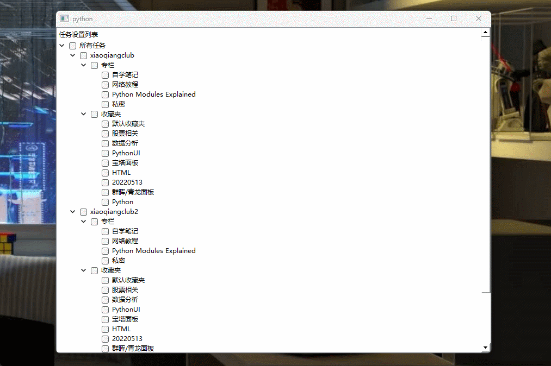Select the HTML entry checkbox

click(104, 172)
